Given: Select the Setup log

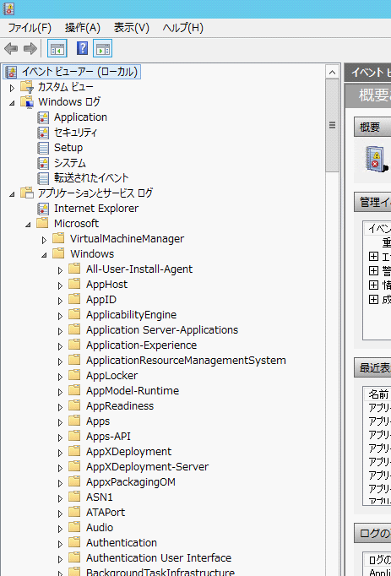Looking at the screenshot, I should [68, 148].
